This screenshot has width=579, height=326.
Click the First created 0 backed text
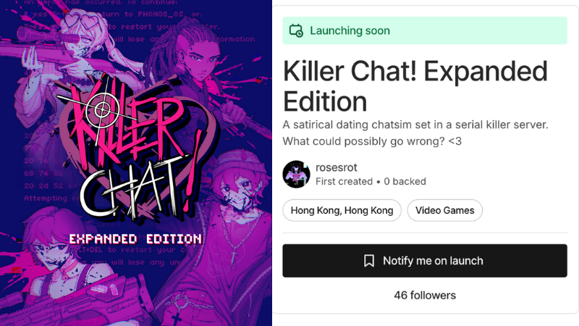pyautogui.click(x=371, y=182)
